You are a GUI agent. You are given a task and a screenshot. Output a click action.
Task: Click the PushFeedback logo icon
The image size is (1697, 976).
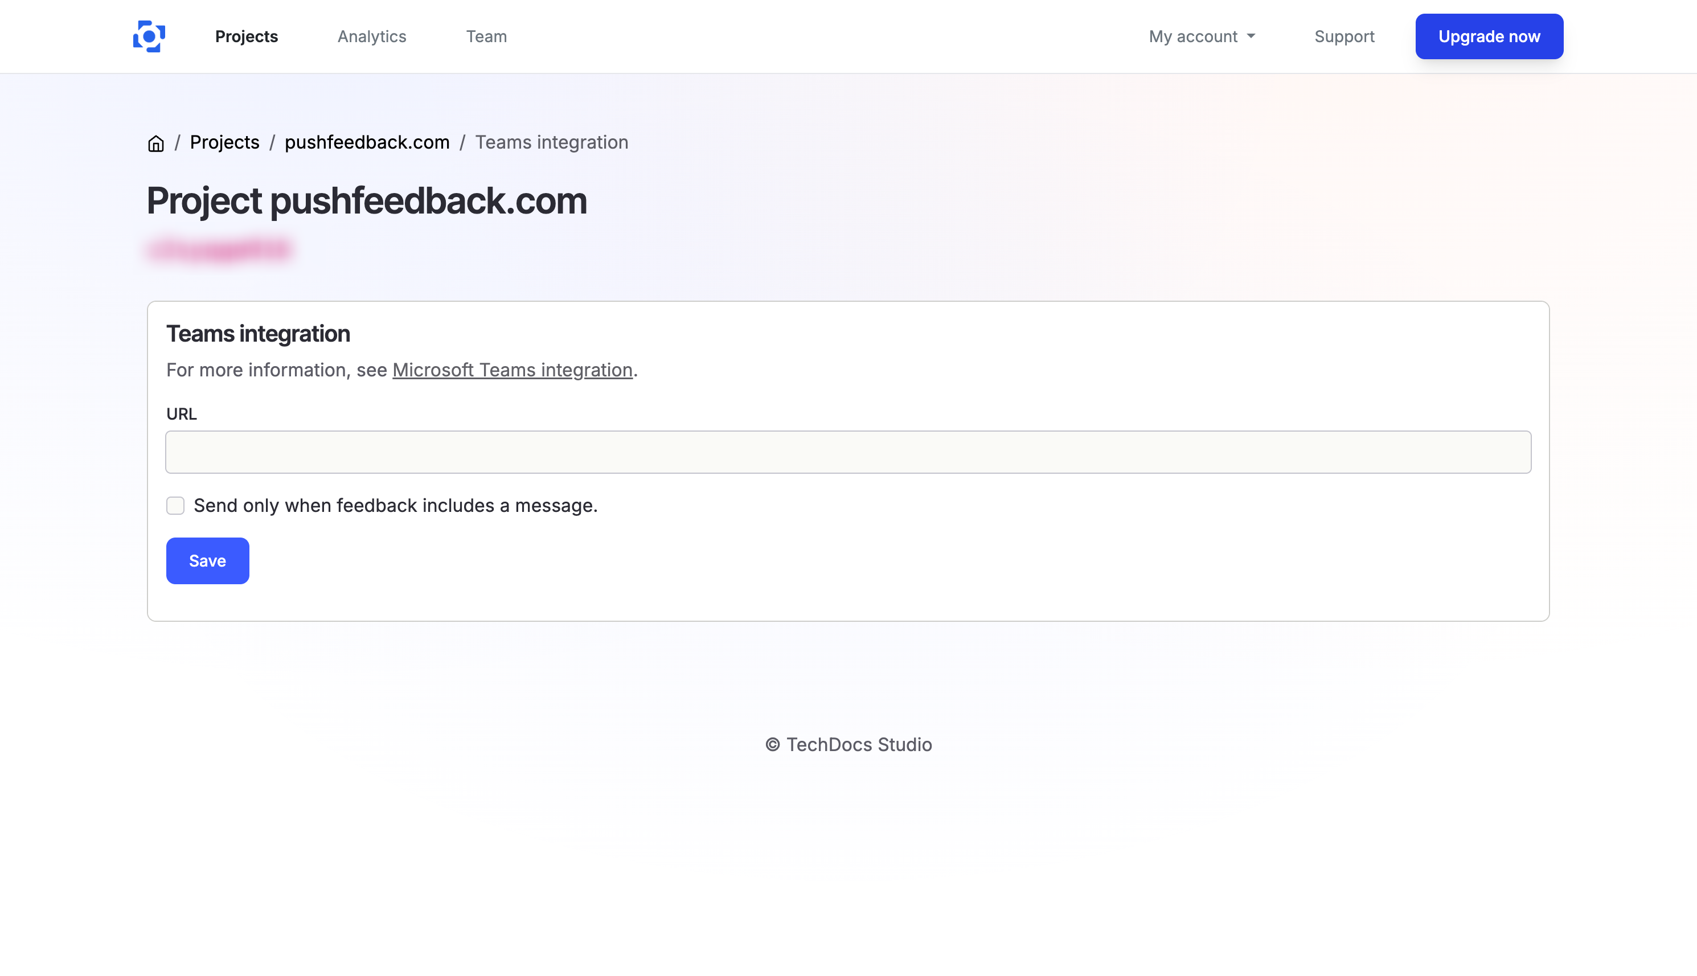[x=149, y=36]
